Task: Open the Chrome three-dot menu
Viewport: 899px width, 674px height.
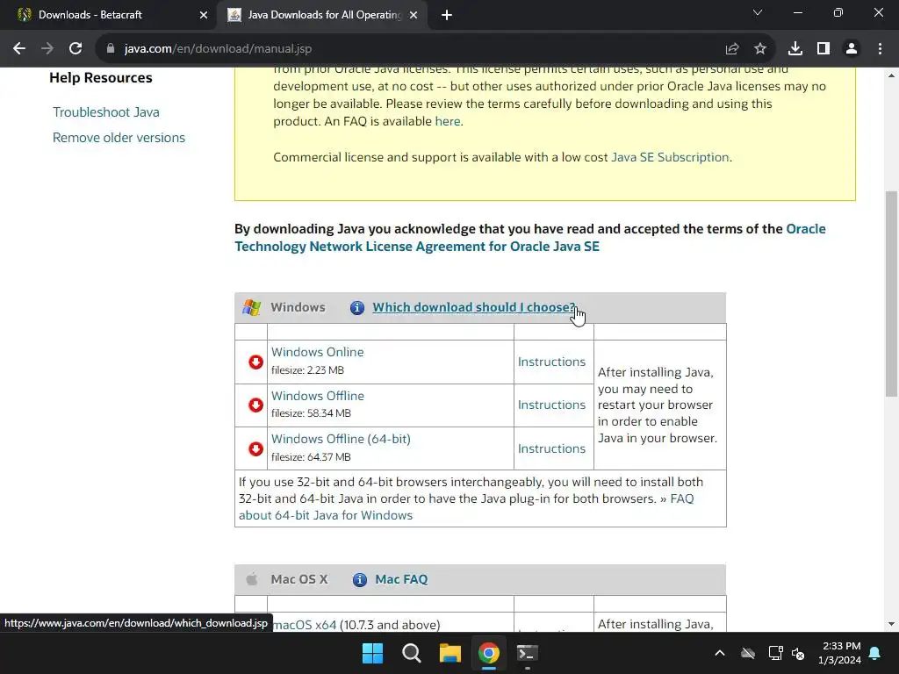Action: tap(880, 49)
